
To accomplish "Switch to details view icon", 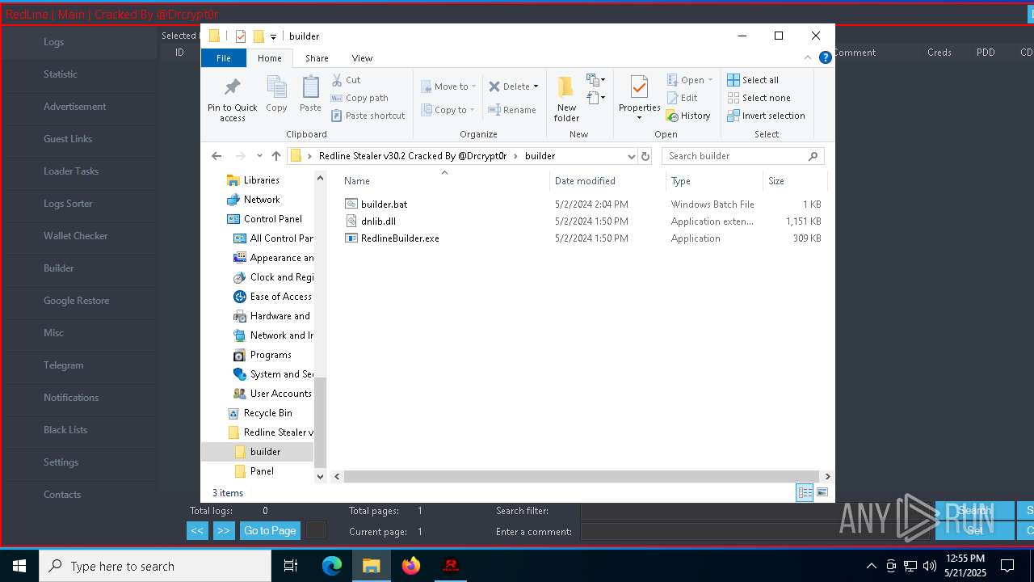I will tap(805, 492).
